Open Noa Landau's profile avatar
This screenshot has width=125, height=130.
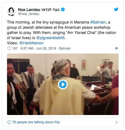(11, 12)
